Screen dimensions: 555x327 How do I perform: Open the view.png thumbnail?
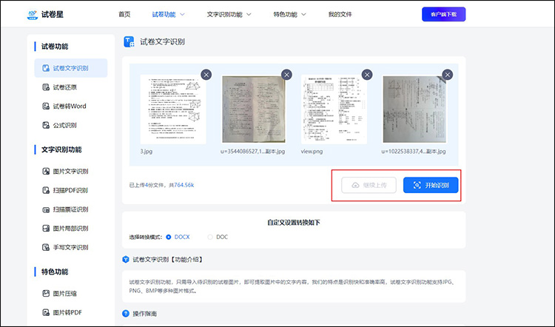tap(334, 109)
